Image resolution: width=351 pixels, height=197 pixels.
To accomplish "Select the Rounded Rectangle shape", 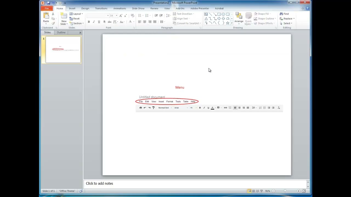I will (228, 14).
